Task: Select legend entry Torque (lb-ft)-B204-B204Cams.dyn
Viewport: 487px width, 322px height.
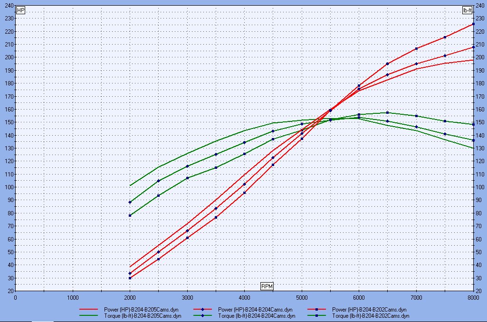Action: point(244,316)
